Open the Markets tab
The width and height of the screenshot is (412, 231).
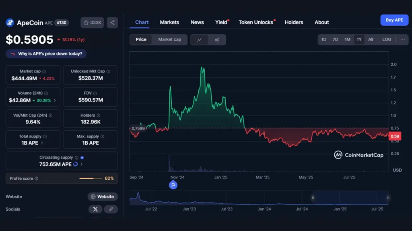coord(169,22)
